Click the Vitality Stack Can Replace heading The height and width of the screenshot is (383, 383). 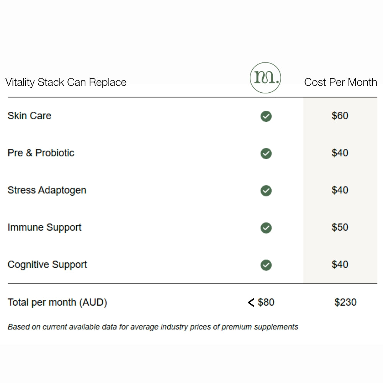[x=66, y=82]
